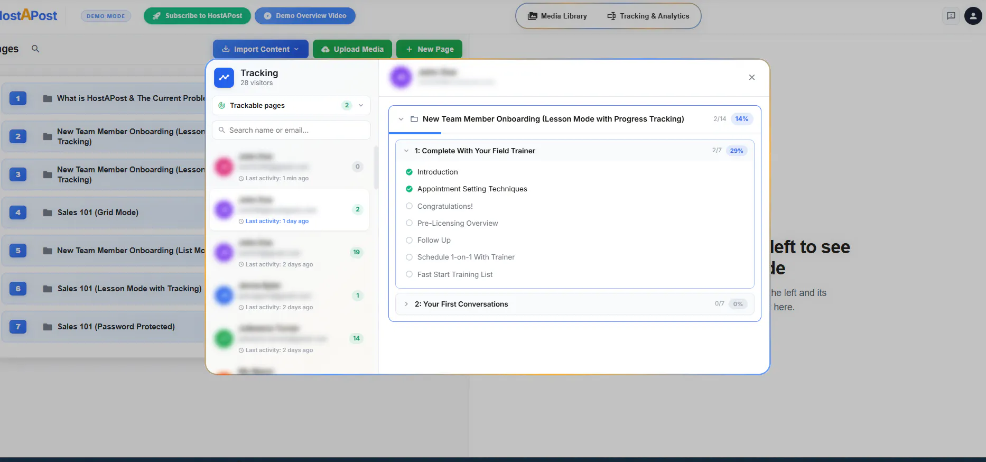The image size is (986, 462).
Task: Click the blue visitor avatar with 1 count
Action: [x=224, y=295]
